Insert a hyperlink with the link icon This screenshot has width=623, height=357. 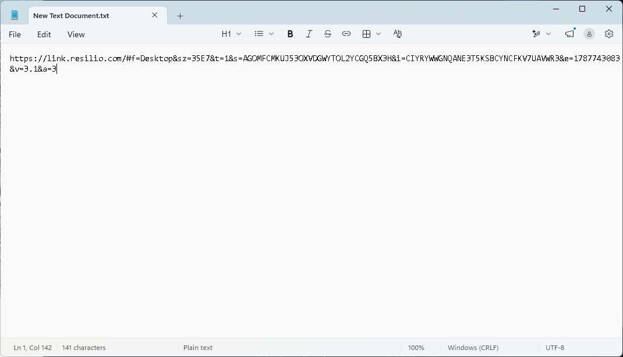346,34
